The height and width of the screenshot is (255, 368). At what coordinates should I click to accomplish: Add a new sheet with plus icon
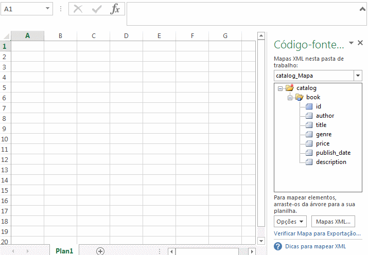pos(100,251)
